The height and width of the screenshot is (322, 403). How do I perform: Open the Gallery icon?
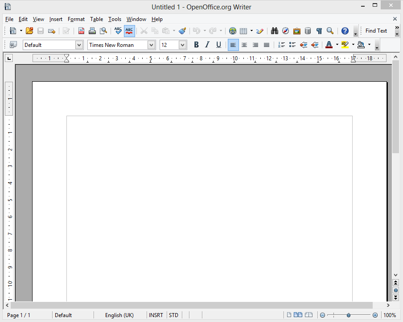[296, 31]
